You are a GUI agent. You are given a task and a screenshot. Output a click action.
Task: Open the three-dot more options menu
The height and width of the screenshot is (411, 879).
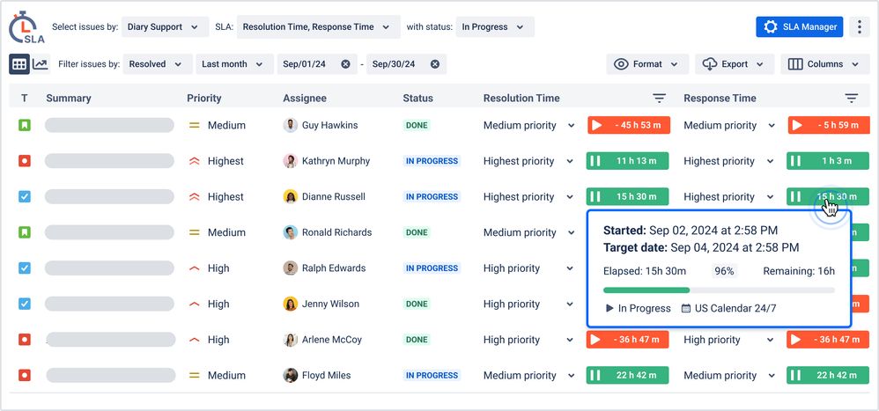859,26
